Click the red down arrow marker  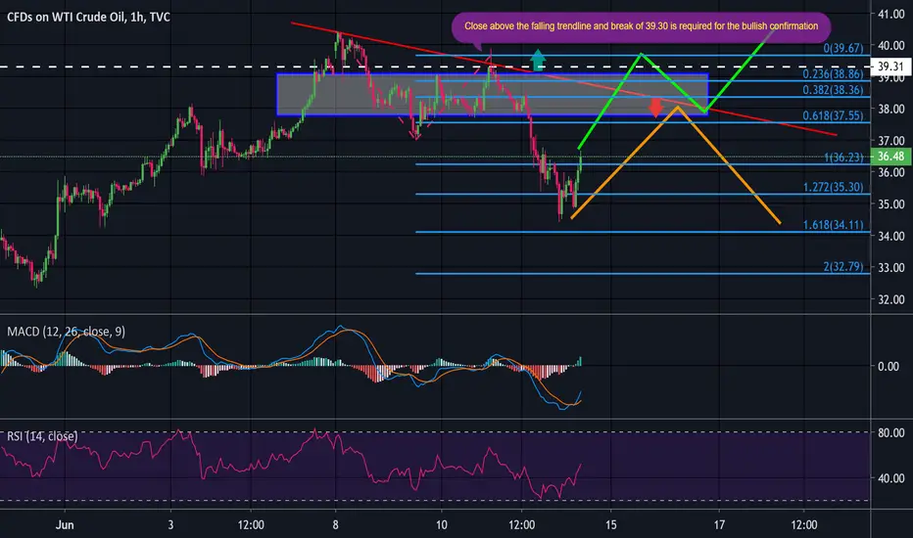(655, 107)
